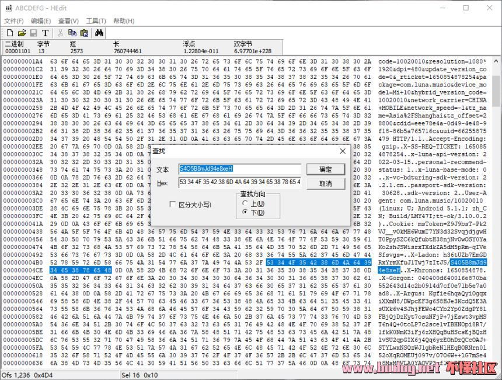Click the HEdit app icon in title bar
The width and height of the screenshot is (502, 380).
[x=9, y=8]
